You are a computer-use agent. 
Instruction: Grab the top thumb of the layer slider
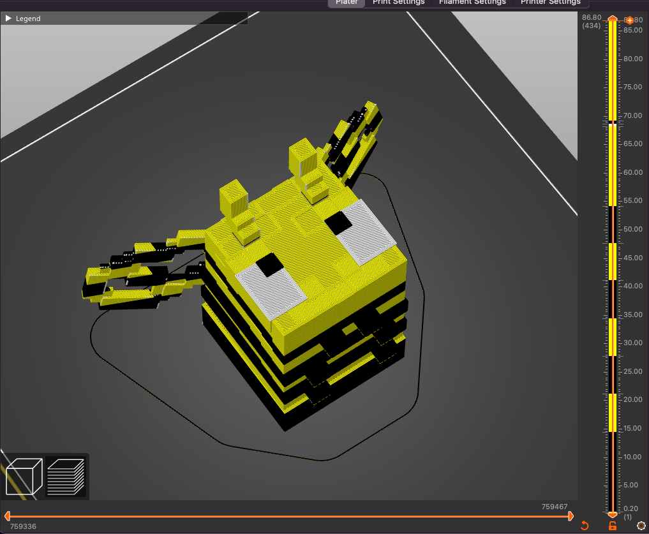pyautogui.click(x=613, y=19)
